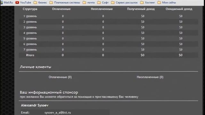This screenshot has height=115, width=205.
Task: Click Итого Ожидаемый доход value $0
Action: pos(181,55)
